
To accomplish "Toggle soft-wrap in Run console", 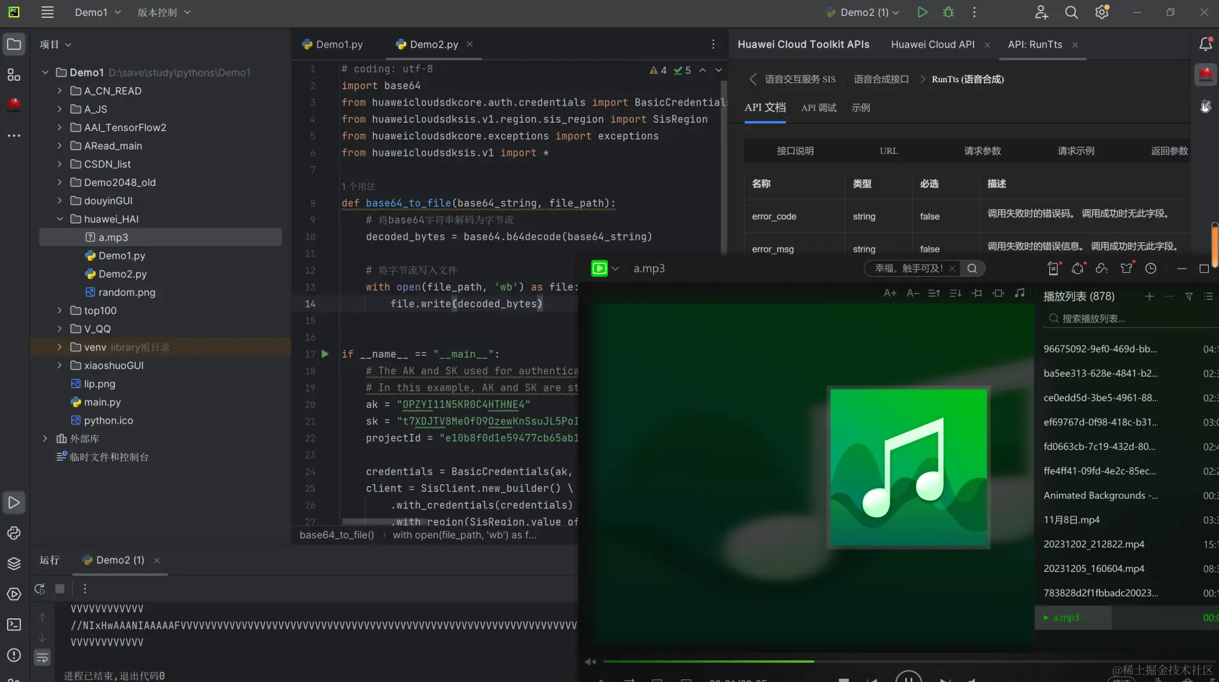I will point(42,658).
